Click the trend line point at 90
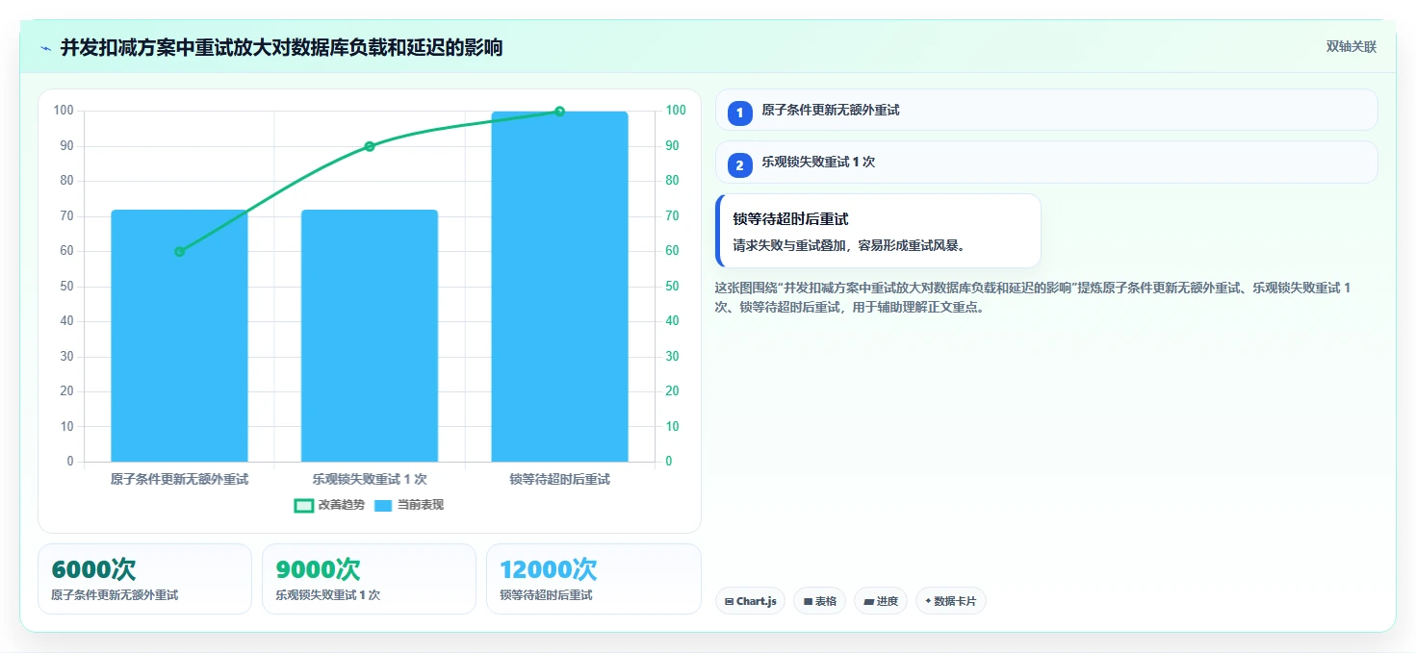This screenshot has width=1416, height=653. 370,146
